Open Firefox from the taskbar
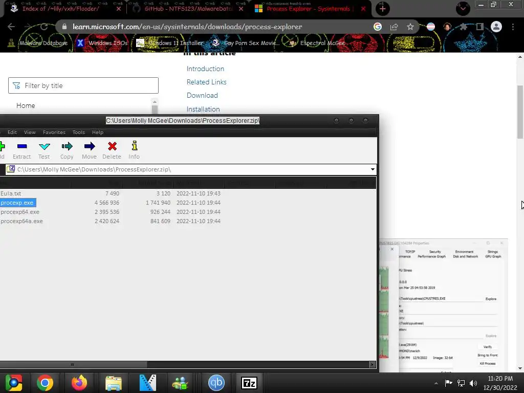This screenshot has height=393, width=524. point(79,383)
